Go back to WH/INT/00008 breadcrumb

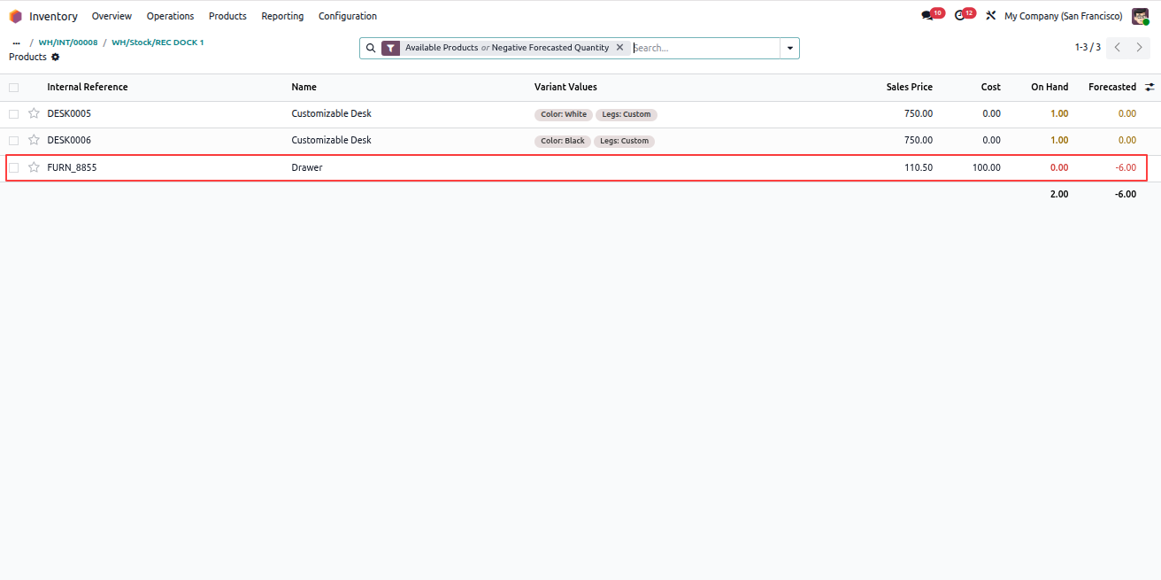click(68, 43)
